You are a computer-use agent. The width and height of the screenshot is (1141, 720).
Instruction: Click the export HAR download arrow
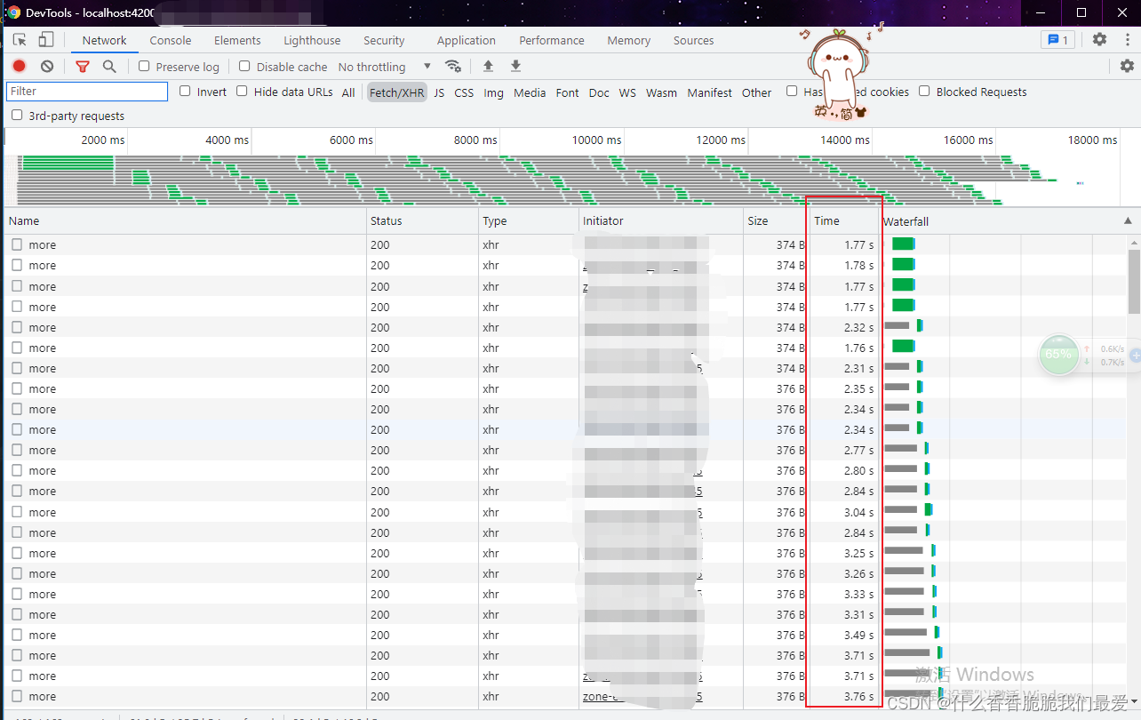[x=515, y=67]
